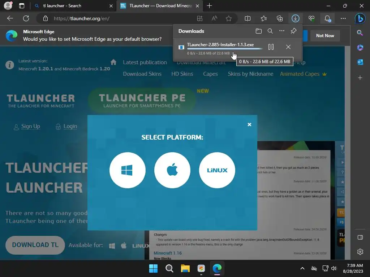Click the address bar URL

tap(81, 18)
